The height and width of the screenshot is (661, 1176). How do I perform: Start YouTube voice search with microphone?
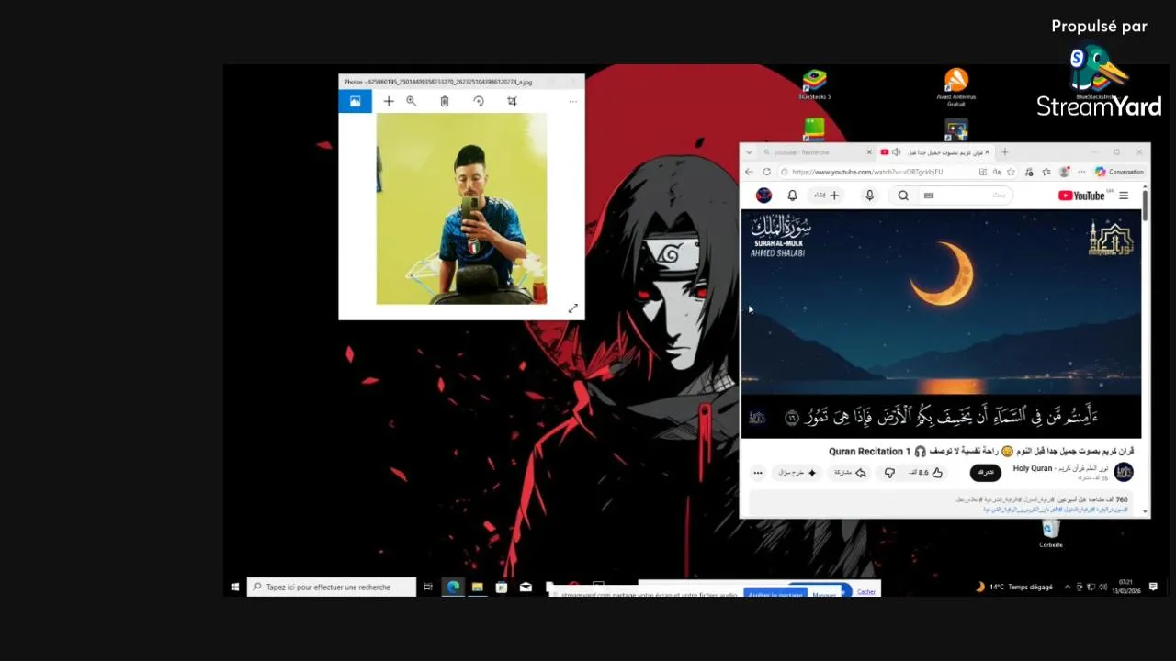(869, 196)
